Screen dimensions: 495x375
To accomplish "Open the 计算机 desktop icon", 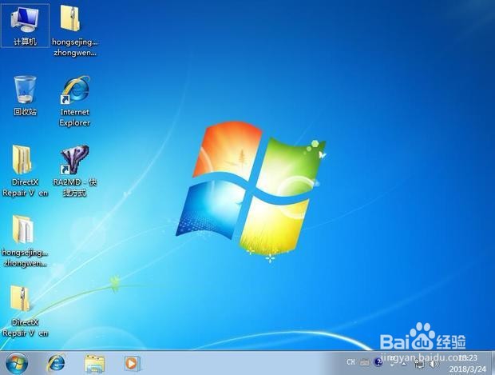I will 25,26.
